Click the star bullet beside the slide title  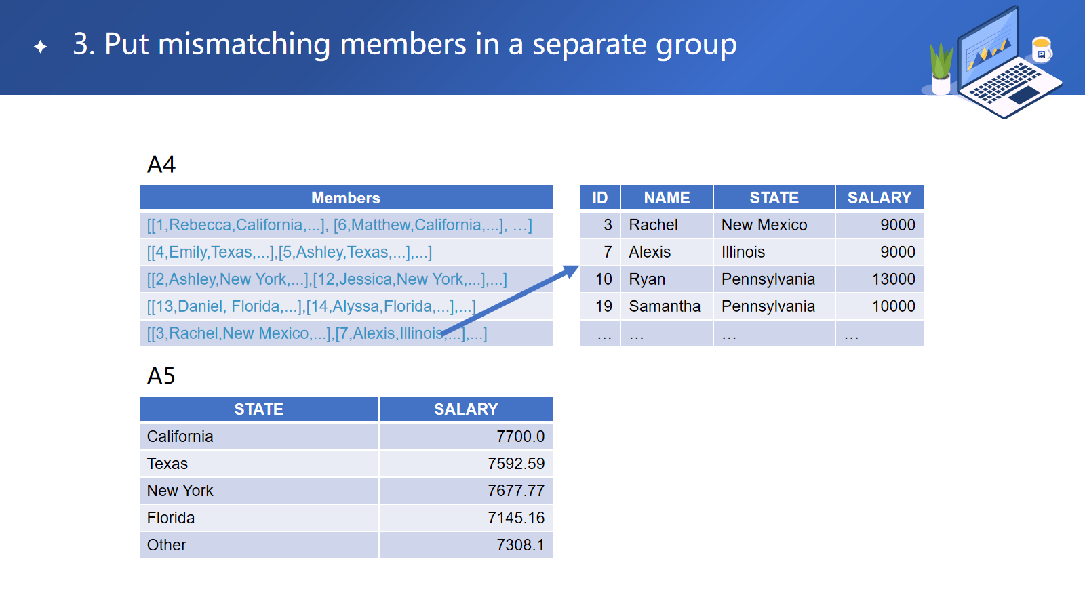tap(41, 46)
